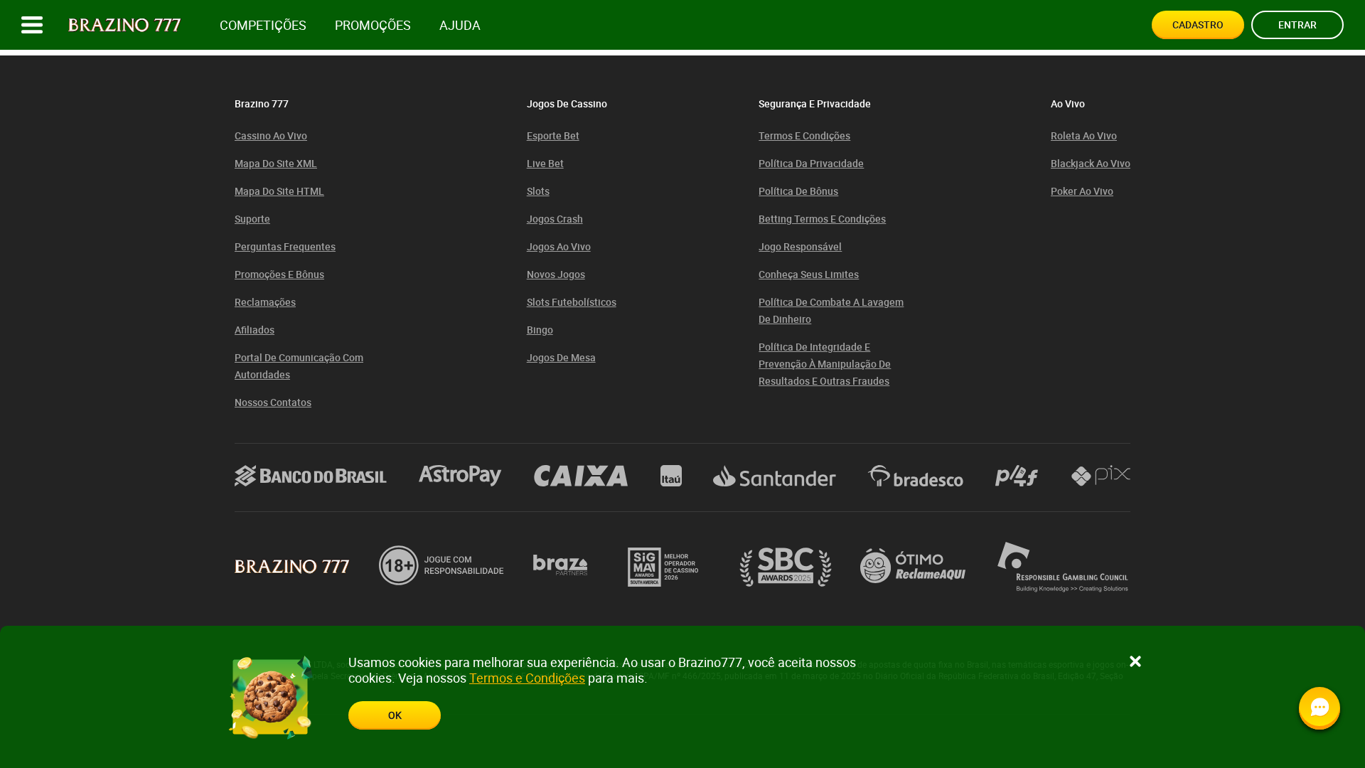Open the Política De Integridade link
The width and height of the screenshot is (1365, 768).
(x=825, y=364)
